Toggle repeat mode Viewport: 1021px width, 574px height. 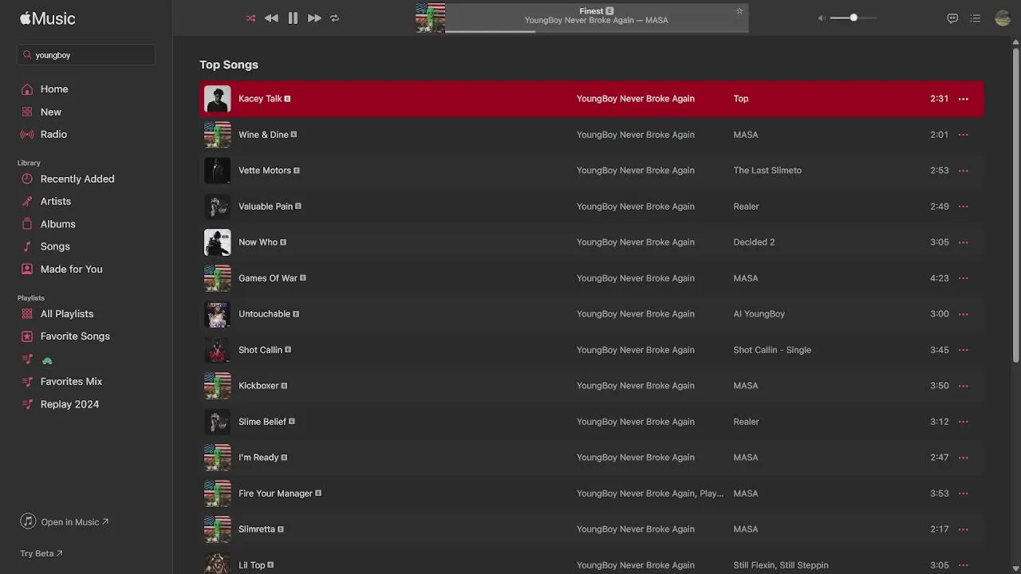335,18
